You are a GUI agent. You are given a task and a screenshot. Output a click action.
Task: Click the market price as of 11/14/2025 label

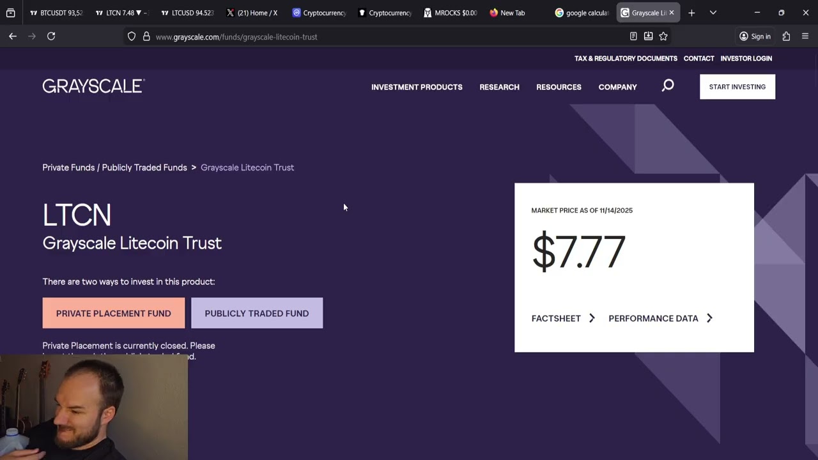(x=582, y=210)
